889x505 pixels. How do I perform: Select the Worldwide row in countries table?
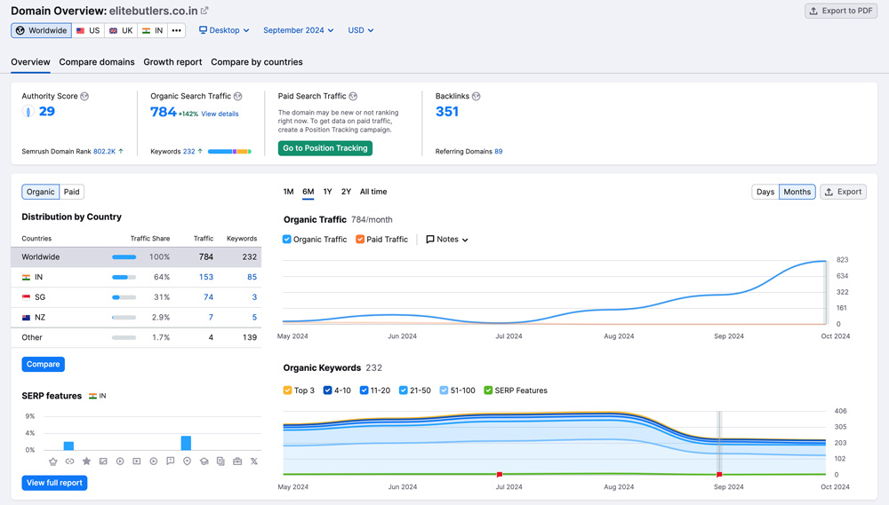pos(136,257)
